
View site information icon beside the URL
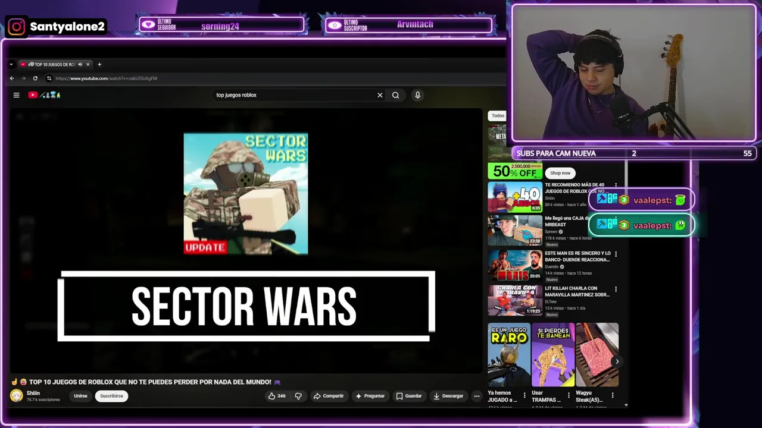point(49,78)
